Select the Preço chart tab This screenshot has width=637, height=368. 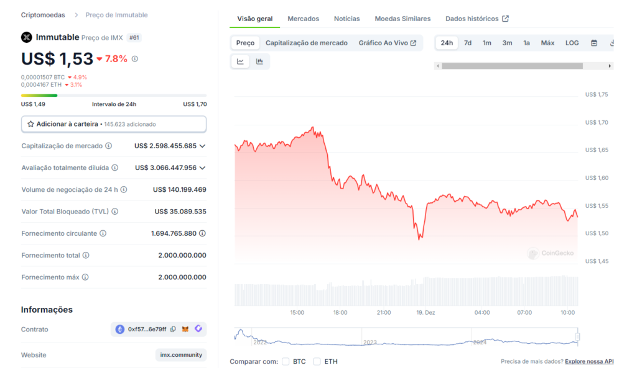coord(245,43)
